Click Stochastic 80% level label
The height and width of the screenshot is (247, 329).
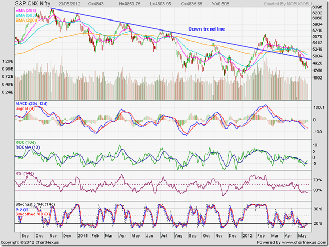(317, 209)
